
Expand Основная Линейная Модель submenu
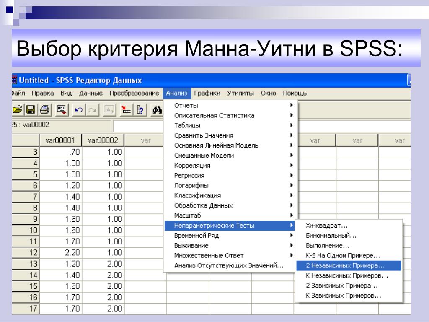(x=230, y=145)
